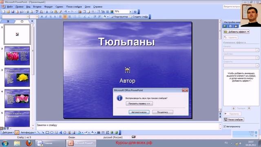Open the Правка menu
Viewport: 261px width, 147px height.
tap(20, 7)
